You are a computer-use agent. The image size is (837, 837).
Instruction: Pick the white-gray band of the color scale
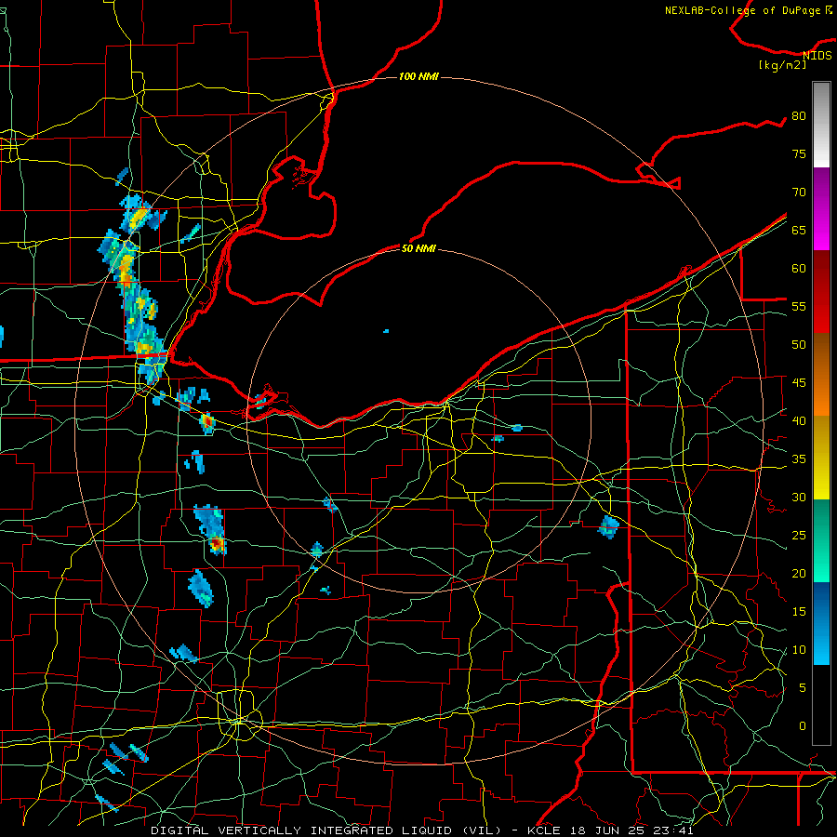(821, 125)
